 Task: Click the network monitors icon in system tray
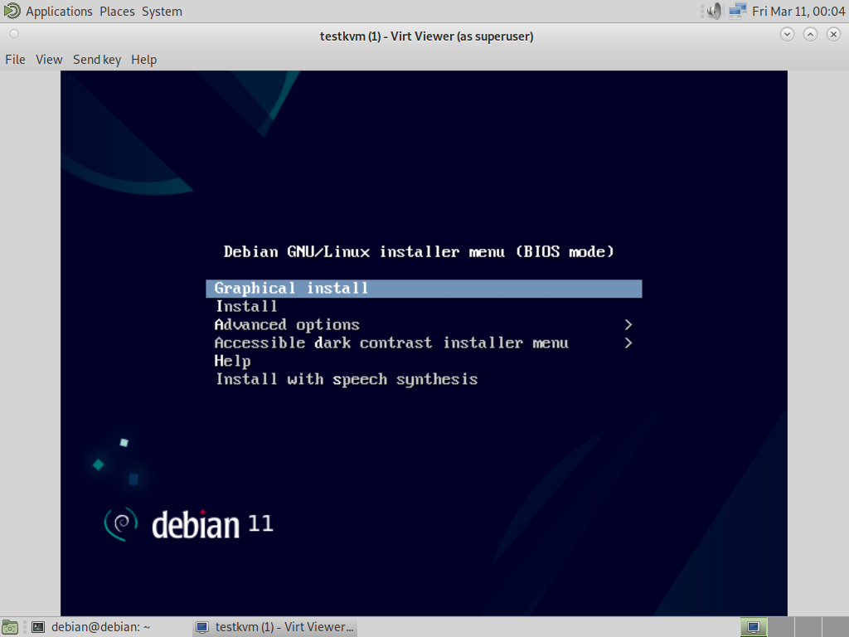736,11
